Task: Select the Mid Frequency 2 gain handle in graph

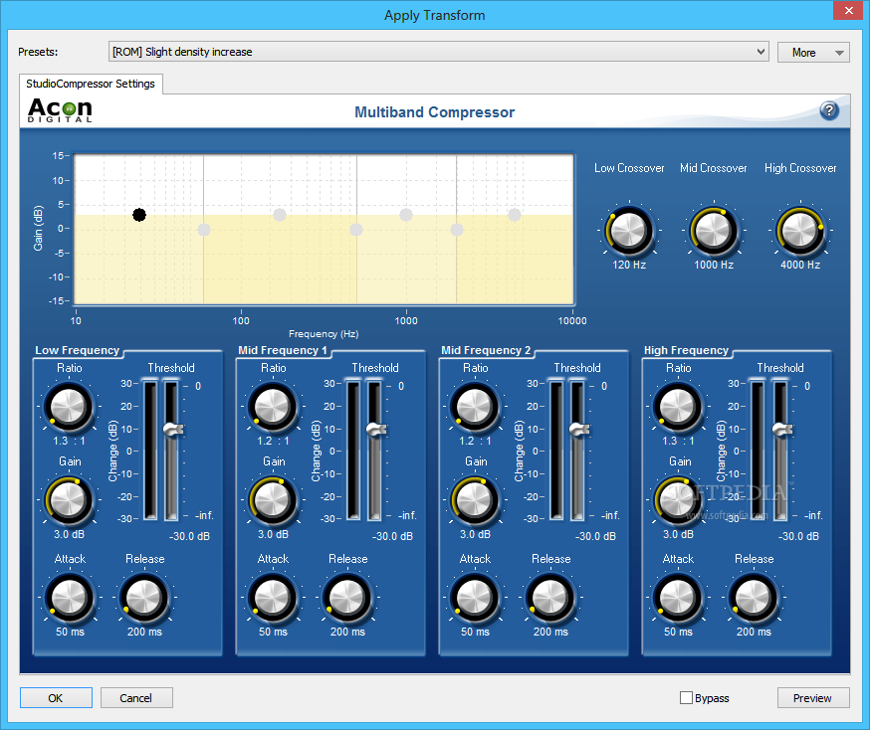Action: coord(406,215)
